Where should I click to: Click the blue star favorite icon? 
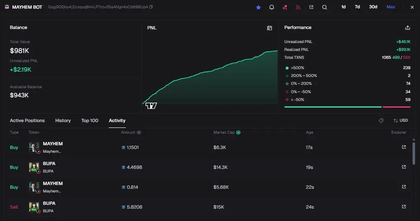[x=258, y=7]
